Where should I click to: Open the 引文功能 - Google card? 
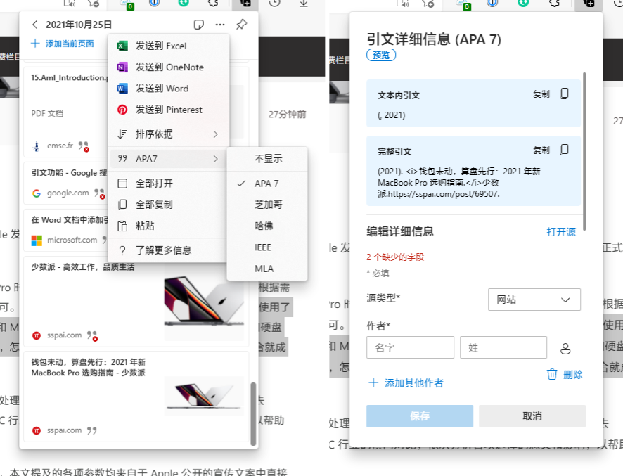click(65, 183)
